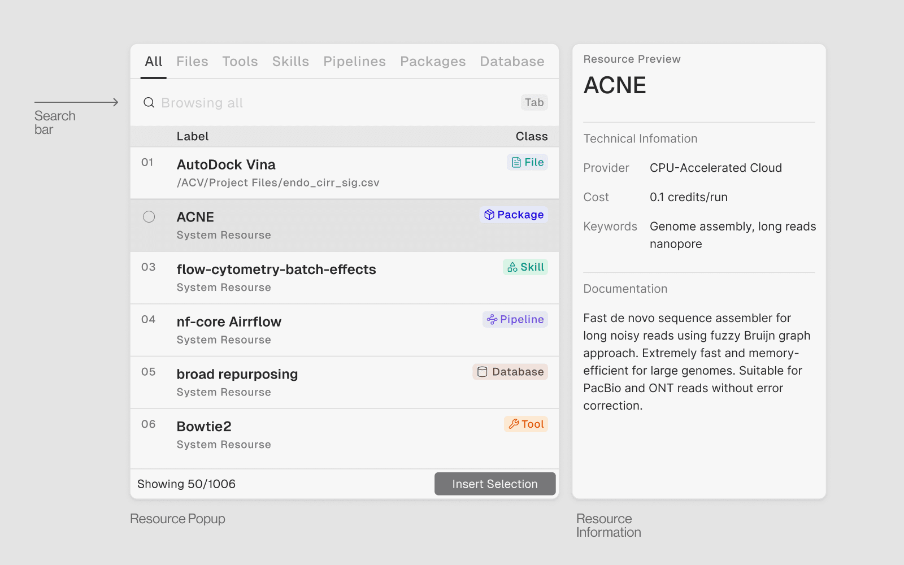Click the magnifier search icon
The width and height of the screenshot is (904, 565).
coord(149,102)
